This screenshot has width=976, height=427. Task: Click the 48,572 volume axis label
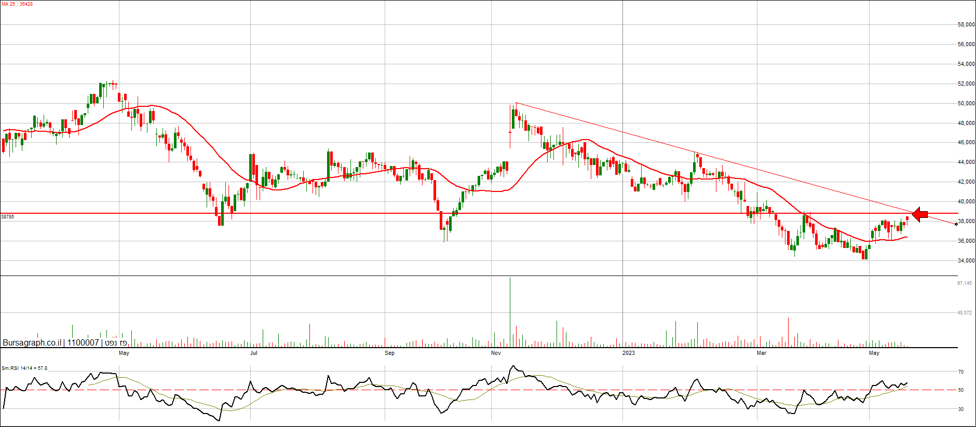coord(964,313)
